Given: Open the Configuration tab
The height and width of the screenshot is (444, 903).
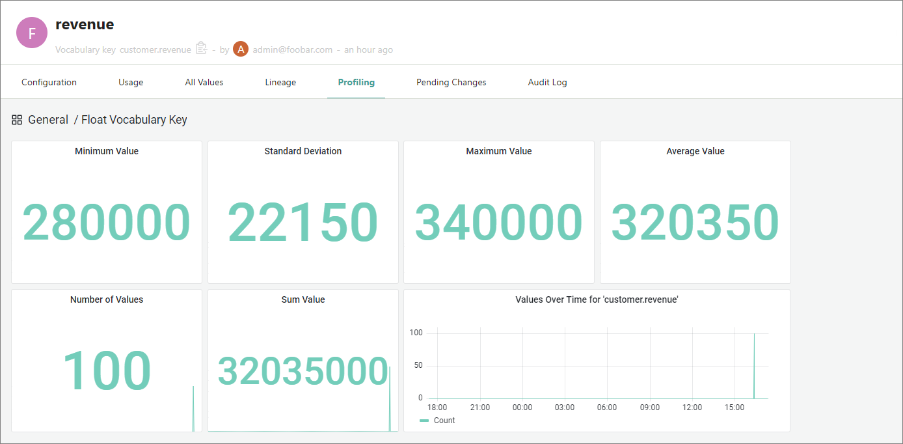Looking at the screenshot, I should [x=49, y=82].
